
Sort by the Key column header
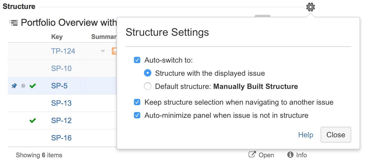click(57, 37)
